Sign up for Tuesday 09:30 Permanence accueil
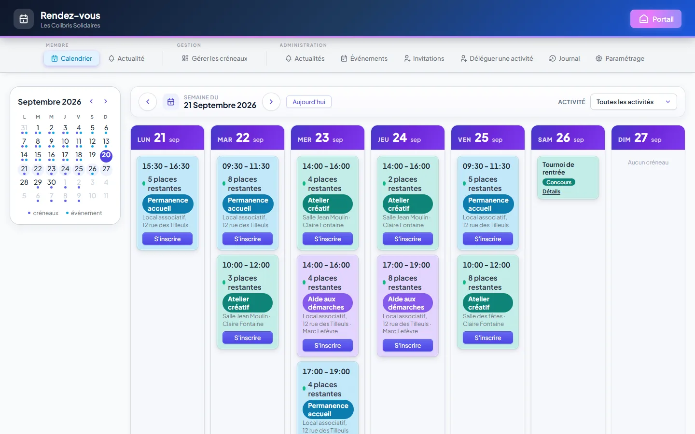This screenshot has width=695, height=434. coord(248,239)
